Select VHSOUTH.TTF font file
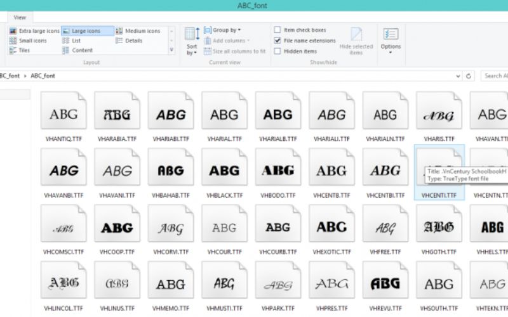 (439, 287)
